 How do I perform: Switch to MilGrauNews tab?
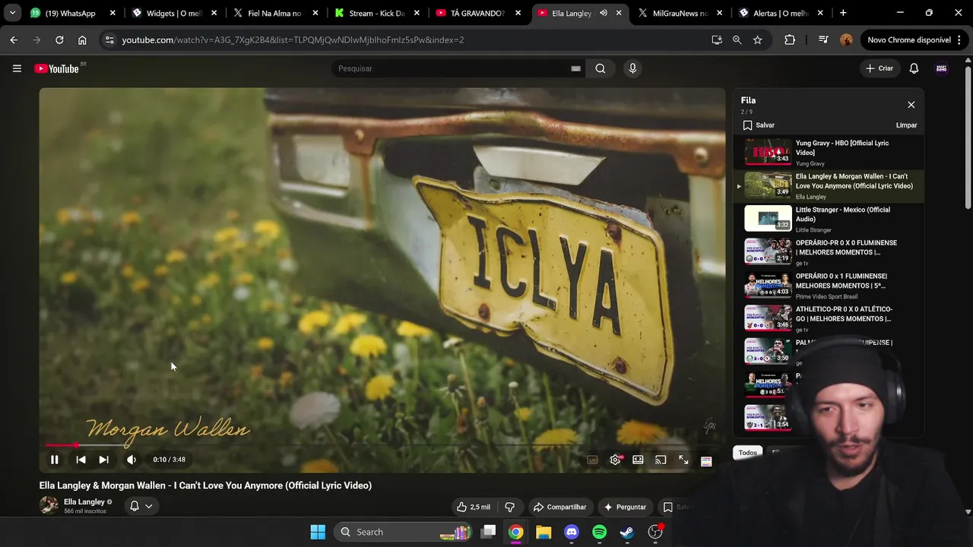pyautogui.click(x=680, y=13)
